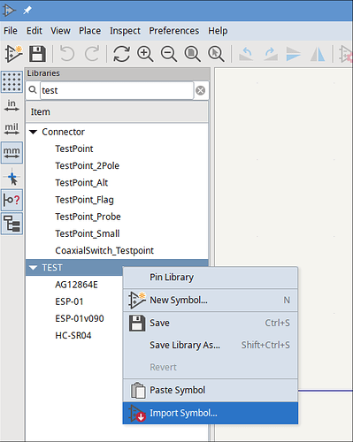This screenshot has width=353, height=442.
Task: Collapse the TEST library tree
Action: [x=33, y=268]
